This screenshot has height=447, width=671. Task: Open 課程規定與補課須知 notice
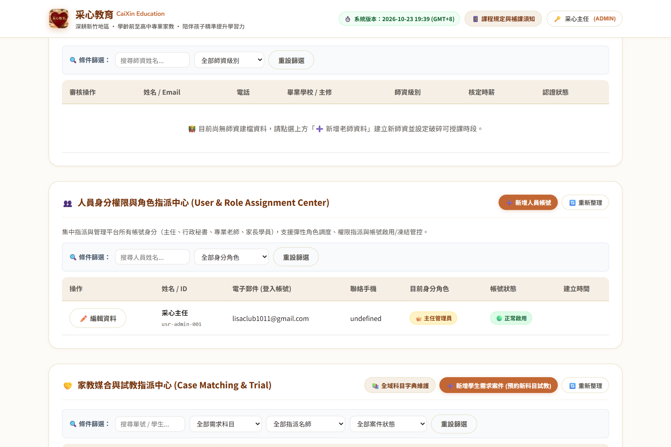503,19
